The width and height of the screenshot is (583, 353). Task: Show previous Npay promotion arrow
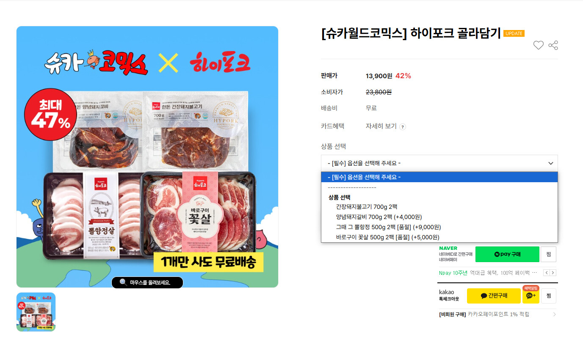[x=546, y=273]
